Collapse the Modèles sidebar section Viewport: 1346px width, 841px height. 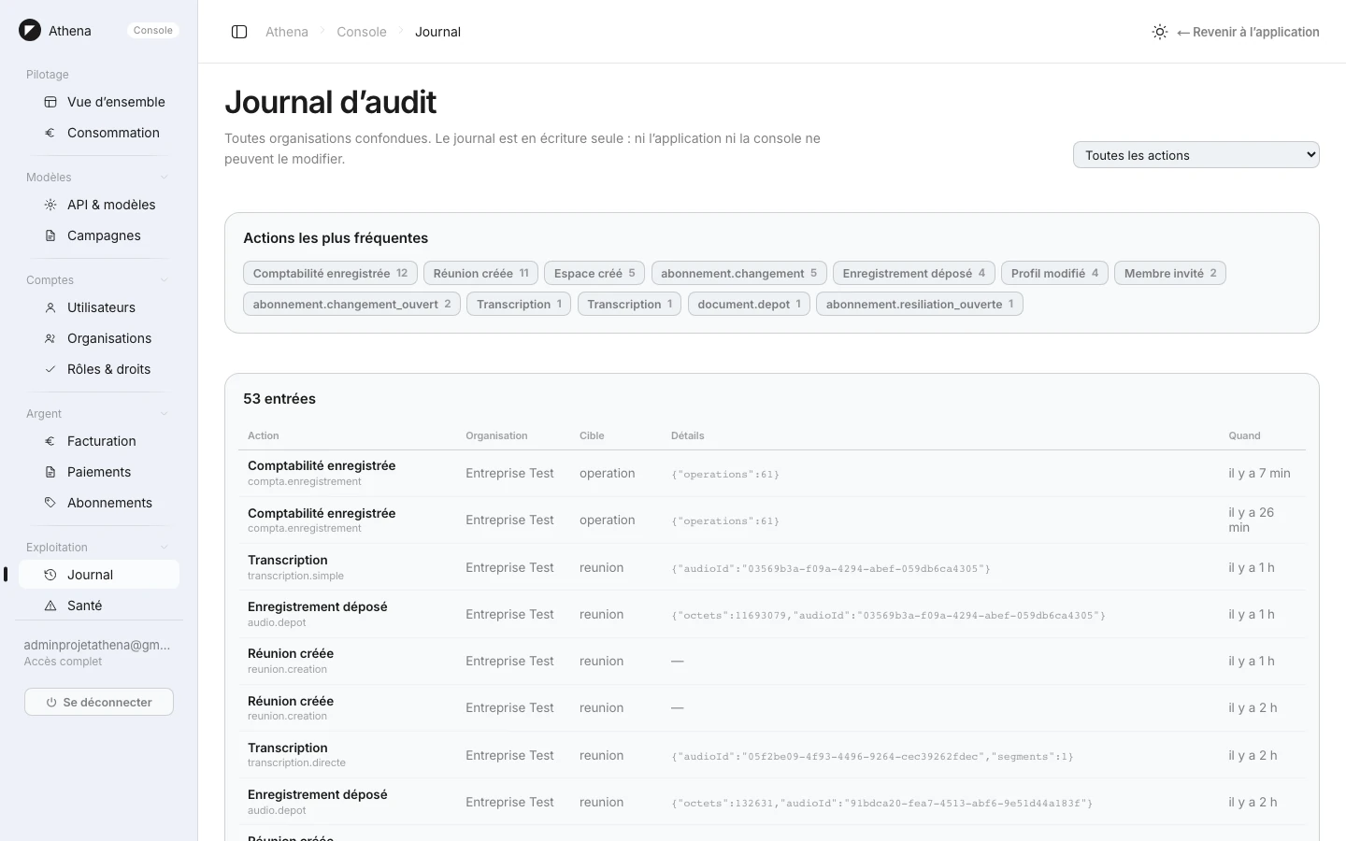coord(165,178)
